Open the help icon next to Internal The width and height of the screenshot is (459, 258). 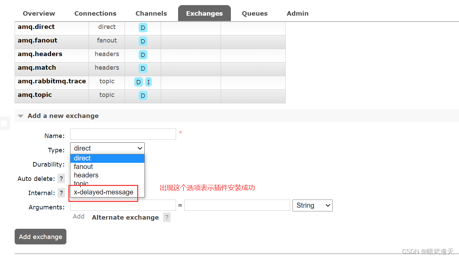(x=61, y=192)
